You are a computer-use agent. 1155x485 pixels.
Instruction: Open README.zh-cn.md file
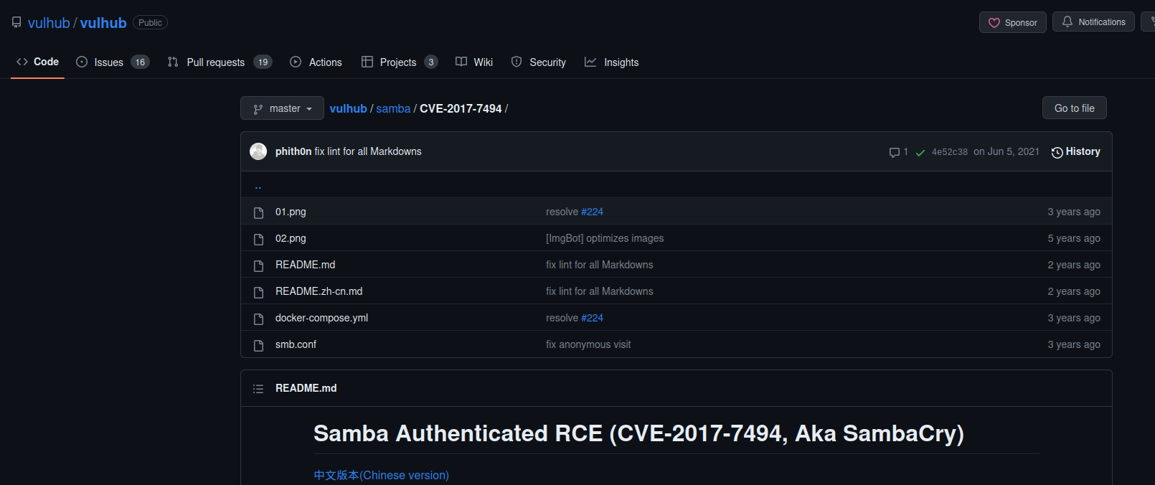(319, 291)
